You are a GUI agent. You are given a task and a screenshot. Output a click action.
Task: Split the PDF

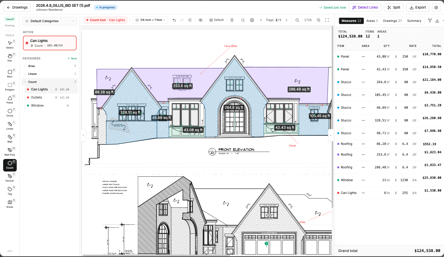click(x=394, y=8)
